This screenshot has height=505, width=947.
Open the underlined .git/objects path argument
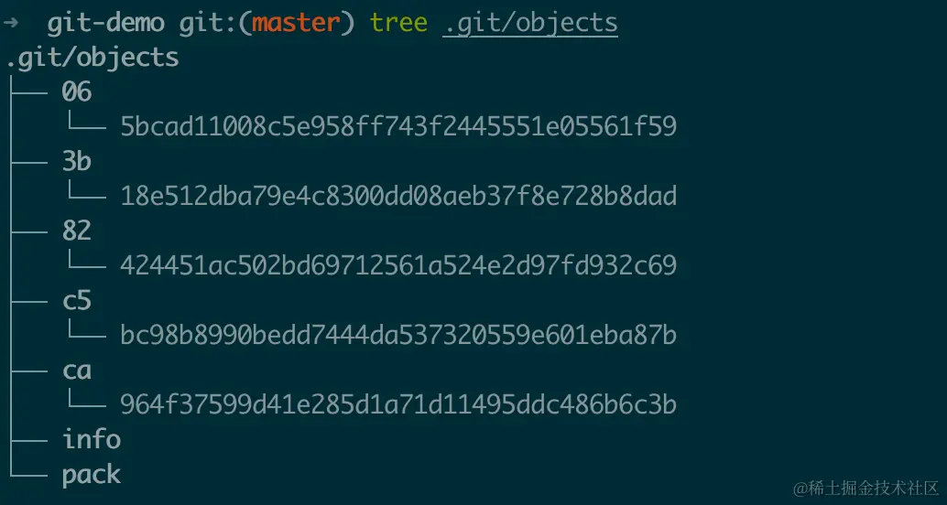(530, 24)
